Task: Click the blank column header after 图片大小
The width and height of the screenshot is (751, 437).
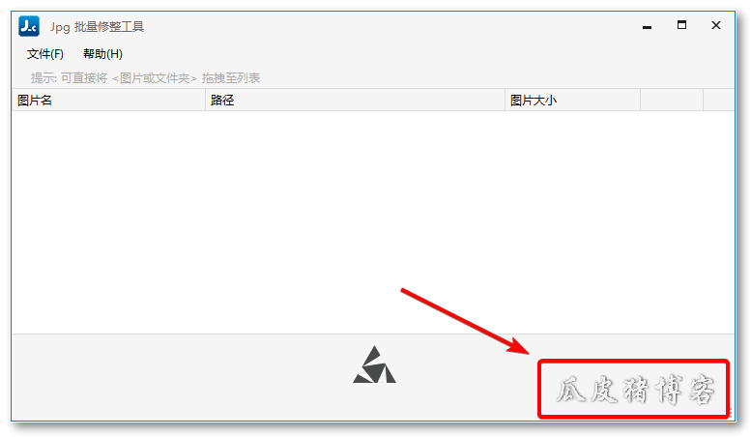Action: 672,101
